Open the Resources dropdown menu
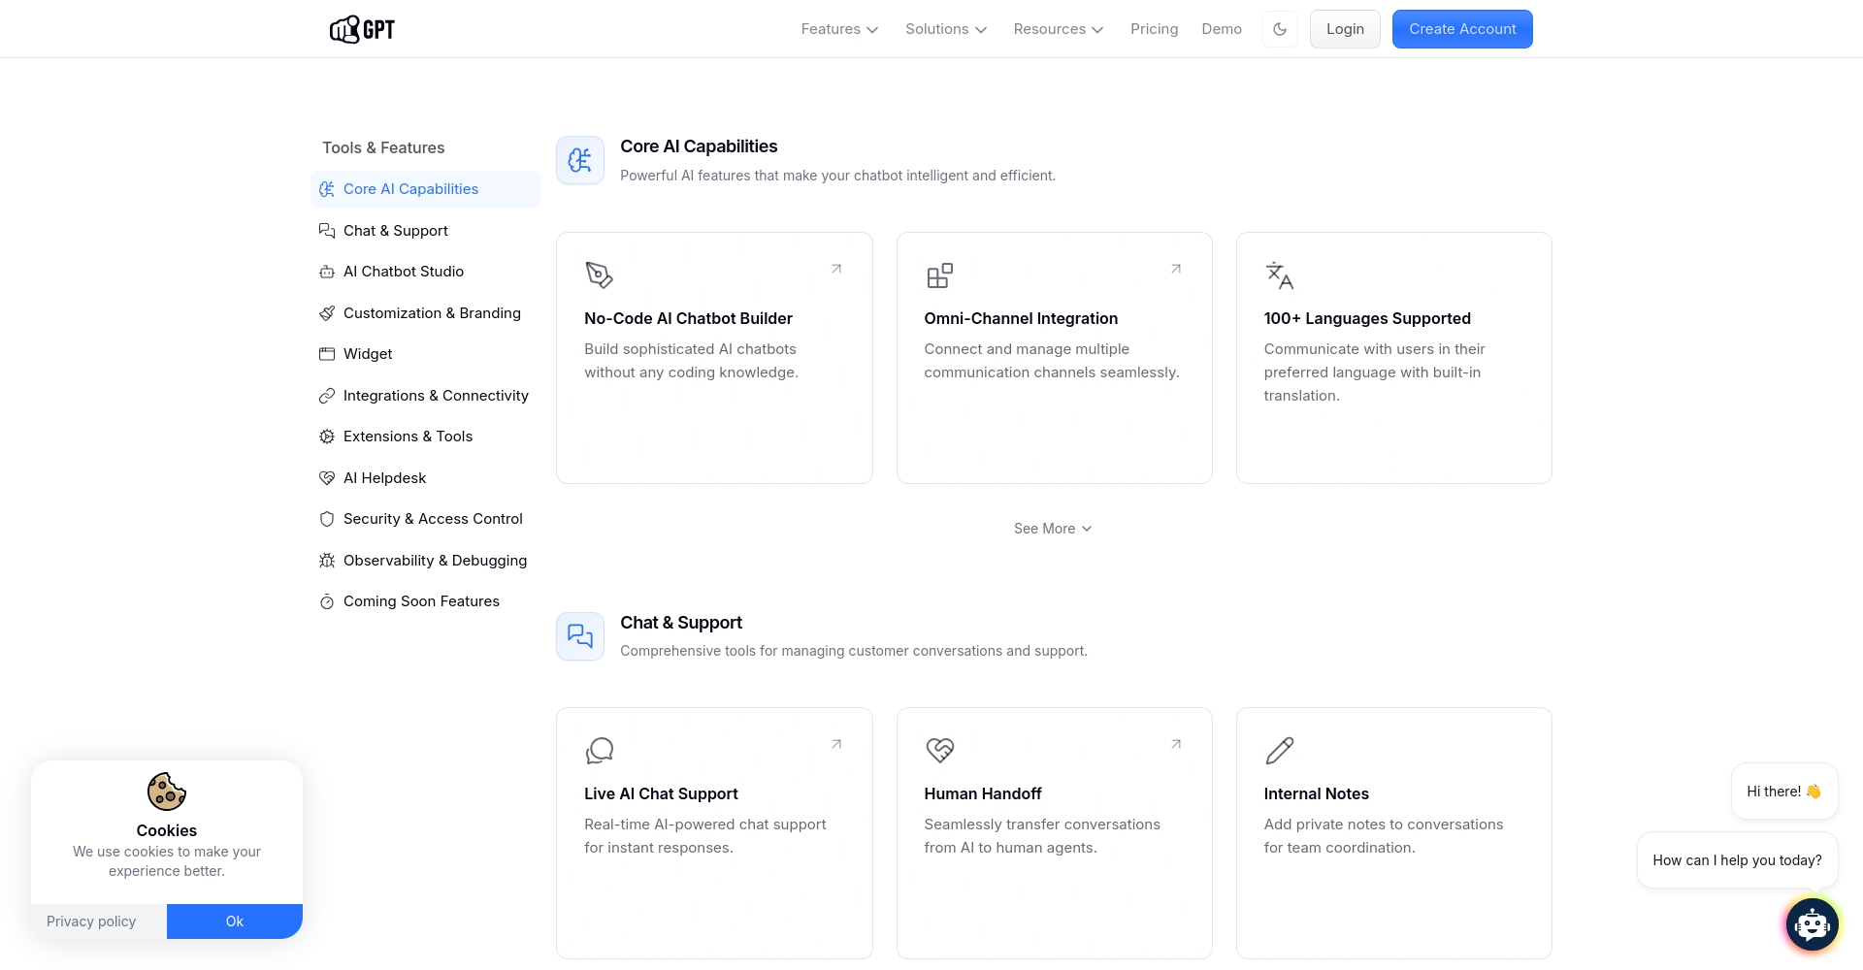This screenshot has height=970, width=1863. click(x=1058, y=29)
